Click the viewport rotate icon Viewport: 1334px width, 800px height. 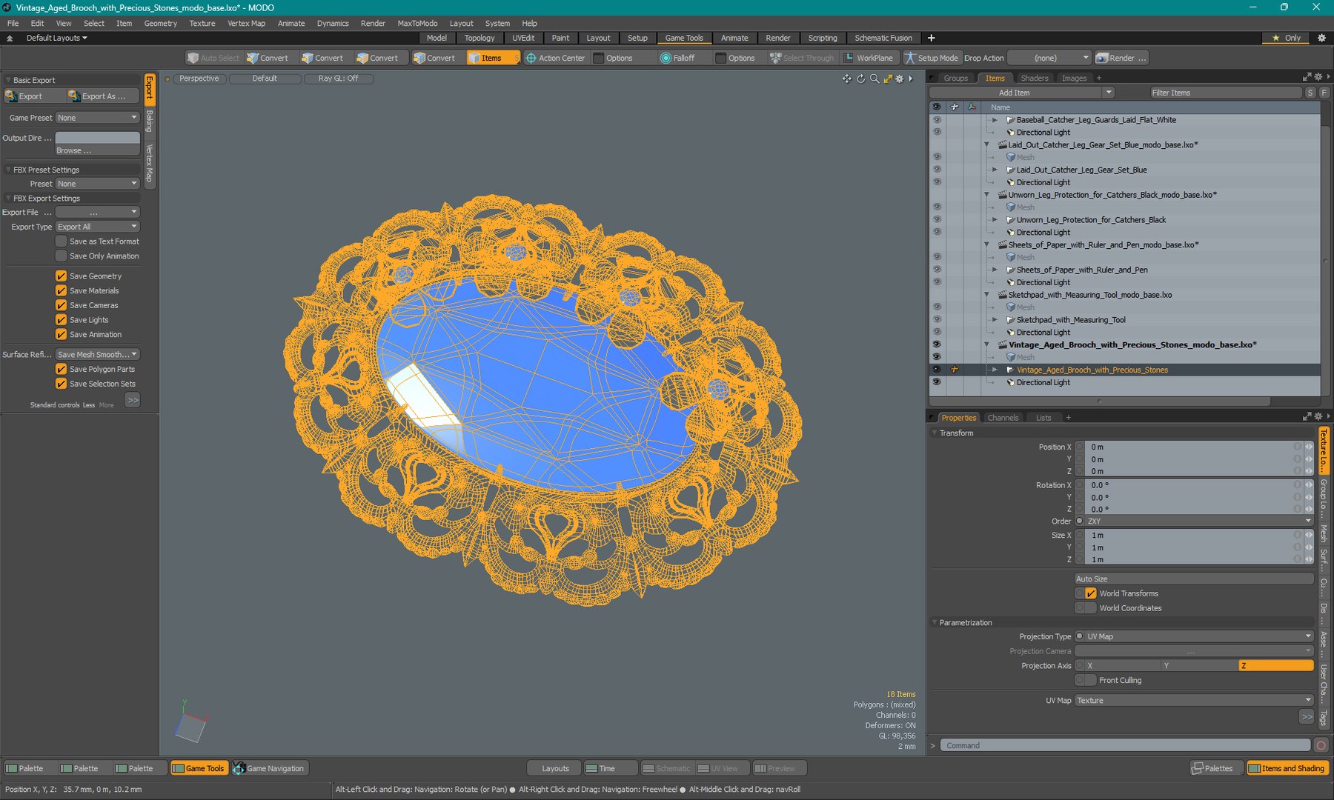pyautogui.click(x=861, y=79)
